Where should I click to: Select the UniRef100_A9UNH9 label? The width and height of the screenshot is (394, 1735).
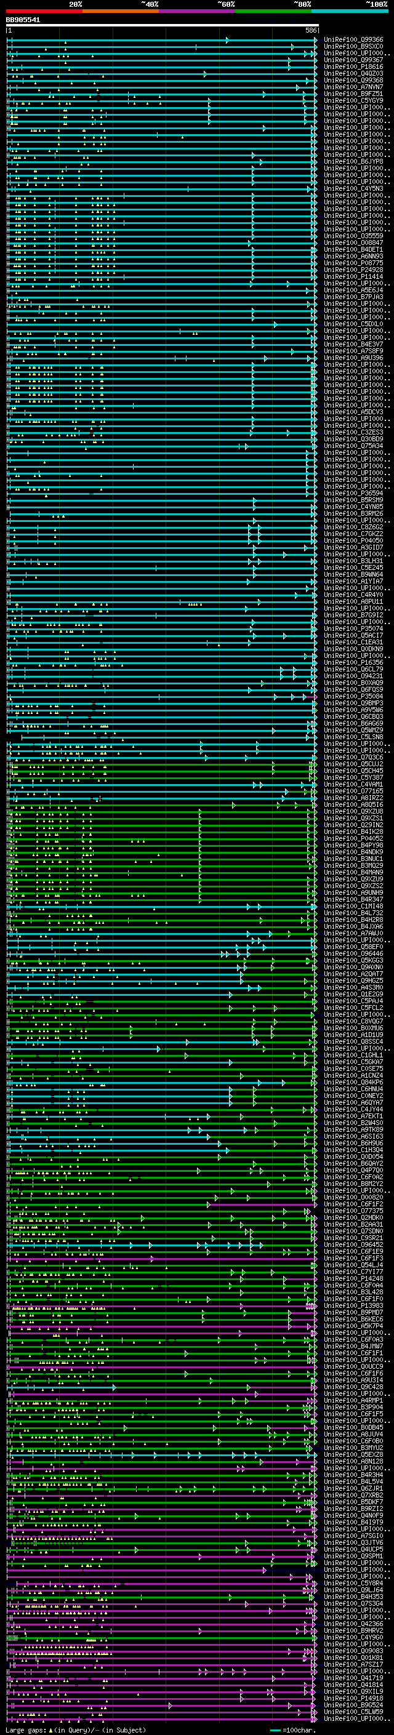click(x=353, y=892)
